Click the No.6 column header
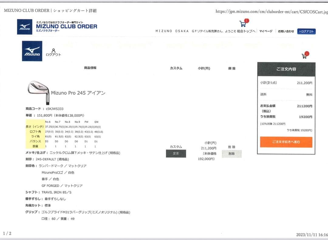Screen dimensions: 328x240 coord(48,122)
